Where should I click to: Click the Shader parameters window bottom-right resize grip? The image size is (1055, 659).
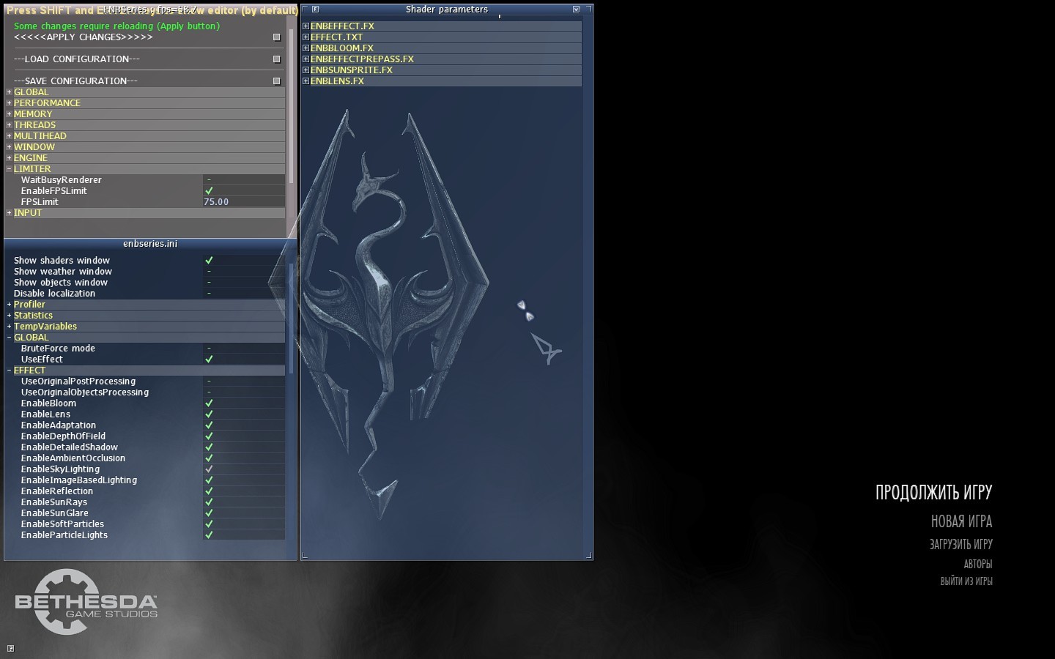pyautogui.click(x=588, y=555)
